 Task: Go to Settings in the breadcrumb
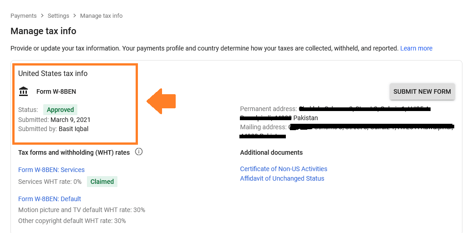tap(58, 16)
